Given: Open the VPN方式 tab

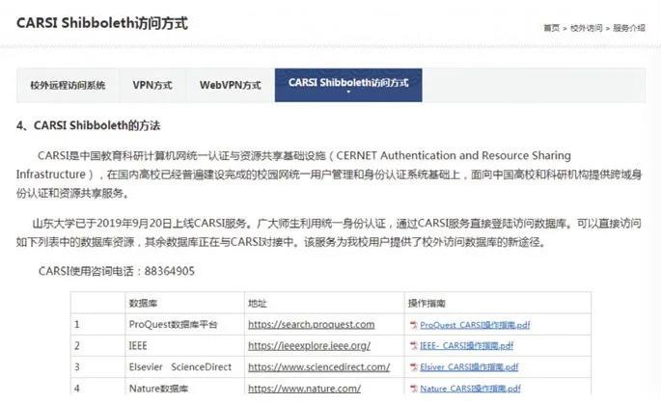Looking at the screenshot, I should coord(152,85).
